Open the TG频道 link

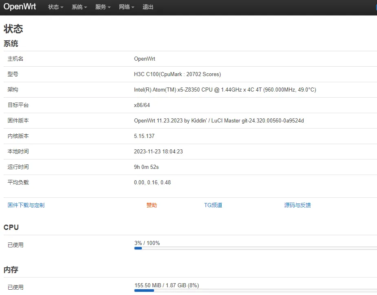[x=213, y=205]
